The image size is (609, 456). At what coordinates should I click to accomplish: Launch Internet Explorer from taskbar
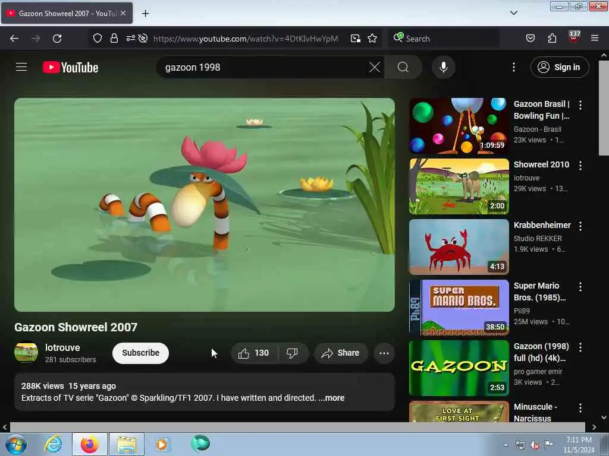[53, 444]
